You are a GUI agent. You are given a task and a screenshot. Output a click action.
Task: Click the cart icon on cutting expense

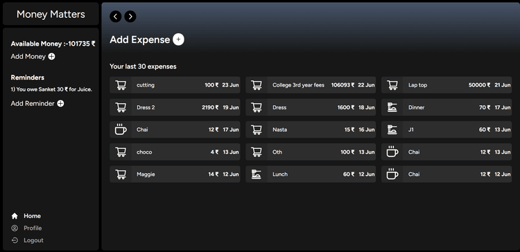pyautogui.click(x=121, y=85)
